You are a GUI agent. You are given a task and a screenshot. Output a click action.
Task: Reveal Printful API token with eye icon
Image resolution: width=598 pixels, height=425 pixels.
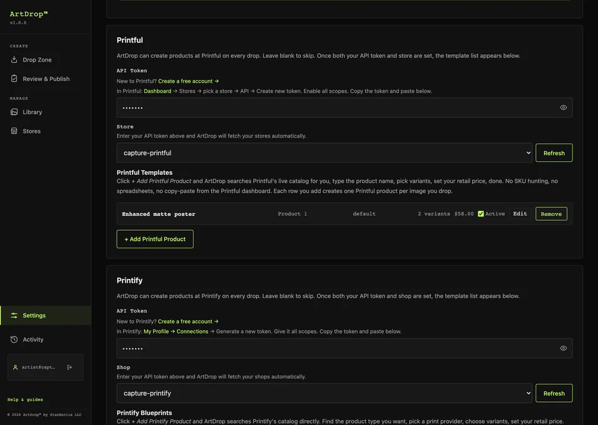pos(563,108)
